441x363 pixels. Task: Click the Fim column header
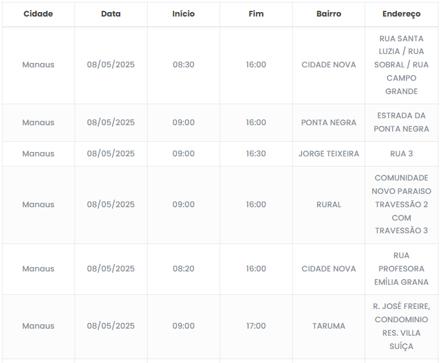256,13
